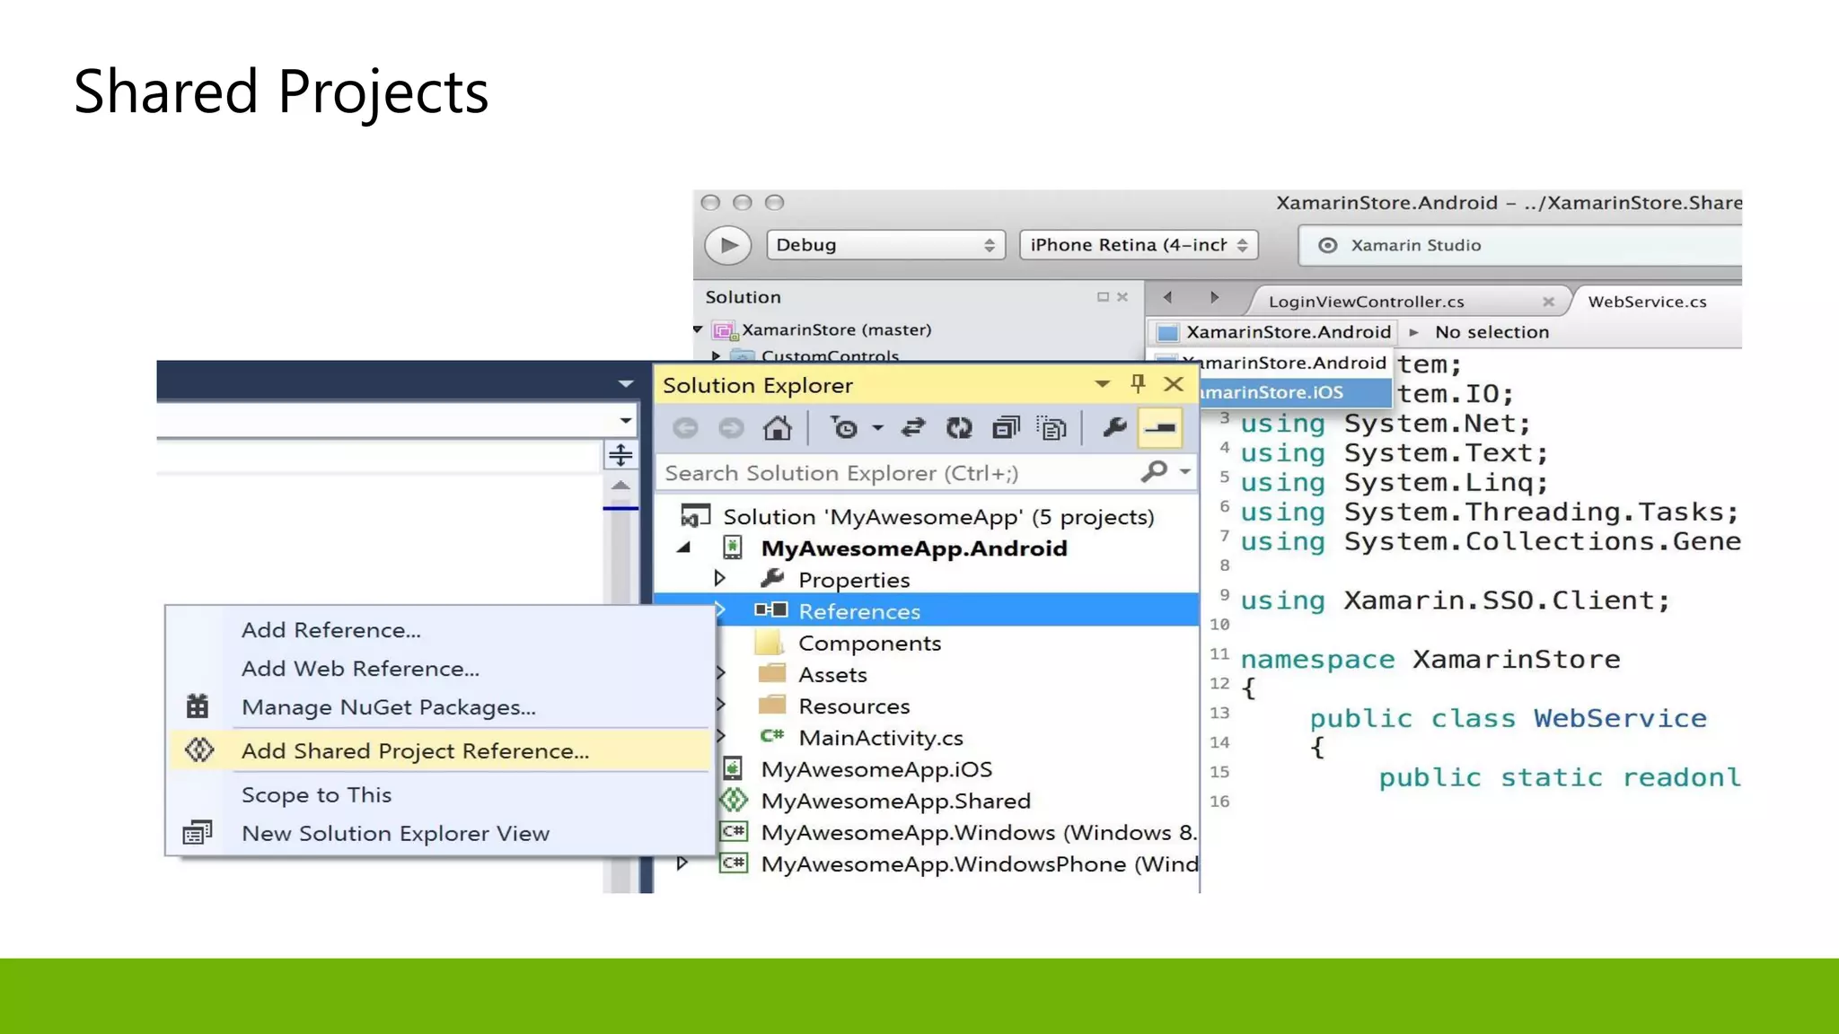Choose Add Shared Project Reference... menu item
Screen dimensions: 1839x1034
point(440,751)
